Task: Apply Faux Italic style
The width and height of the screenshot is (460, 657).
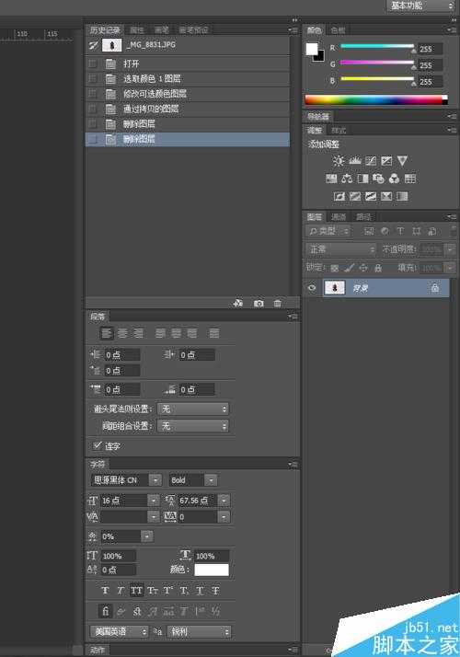Action: point(121,591)
